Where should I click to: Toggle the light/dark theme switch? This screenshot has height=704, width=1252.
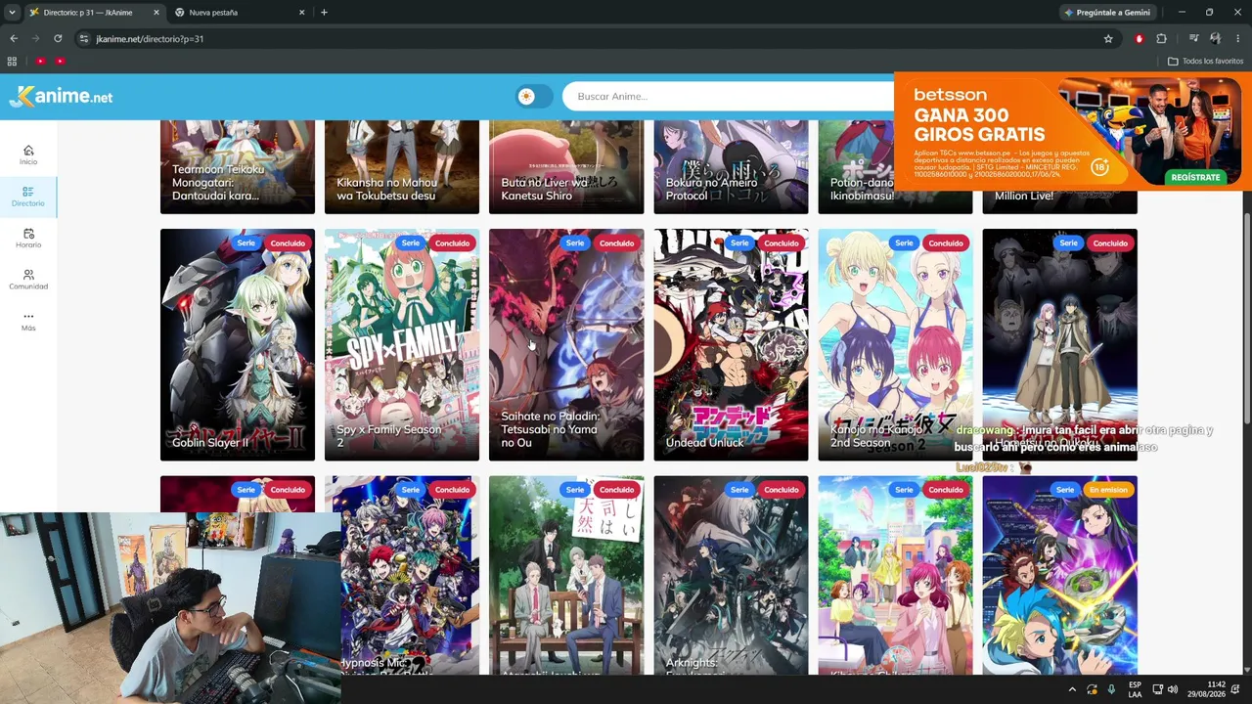pos(534,96)
